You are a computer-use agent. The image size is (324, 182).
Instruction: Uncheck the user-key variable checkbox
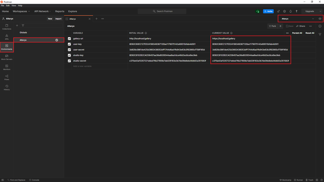click(x=69, y=44)
